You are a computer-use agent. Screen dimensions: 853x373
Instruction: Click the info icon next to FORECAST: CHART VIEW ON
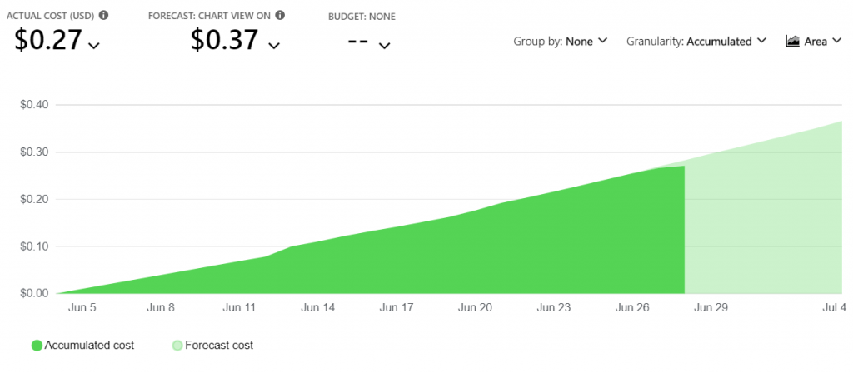click(x=280, y=16)
